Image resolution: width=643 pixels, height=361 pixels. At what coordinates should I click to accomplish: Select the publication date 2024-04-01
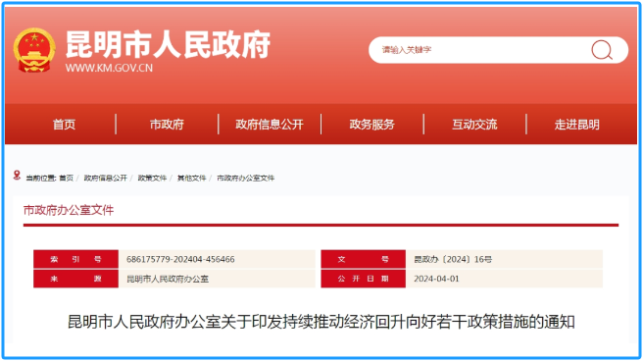click(x=436, y=279)
